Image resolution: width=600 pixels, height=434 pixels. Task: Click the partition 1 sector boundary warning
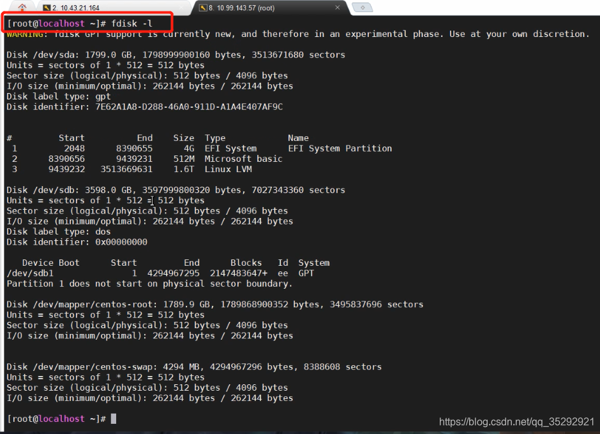tap(149, 284)
